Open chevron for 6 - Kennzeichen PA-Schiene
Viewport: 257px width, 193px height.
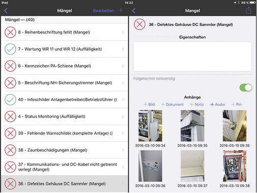[x=123, y=66]
